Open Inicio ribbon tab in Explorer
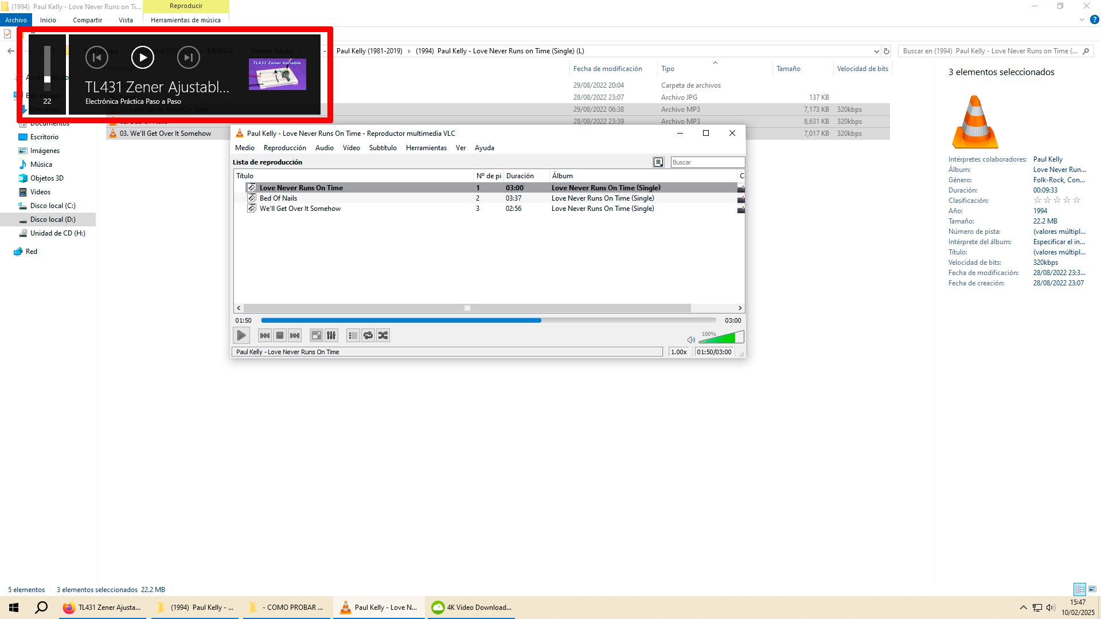 click(48, 20)
